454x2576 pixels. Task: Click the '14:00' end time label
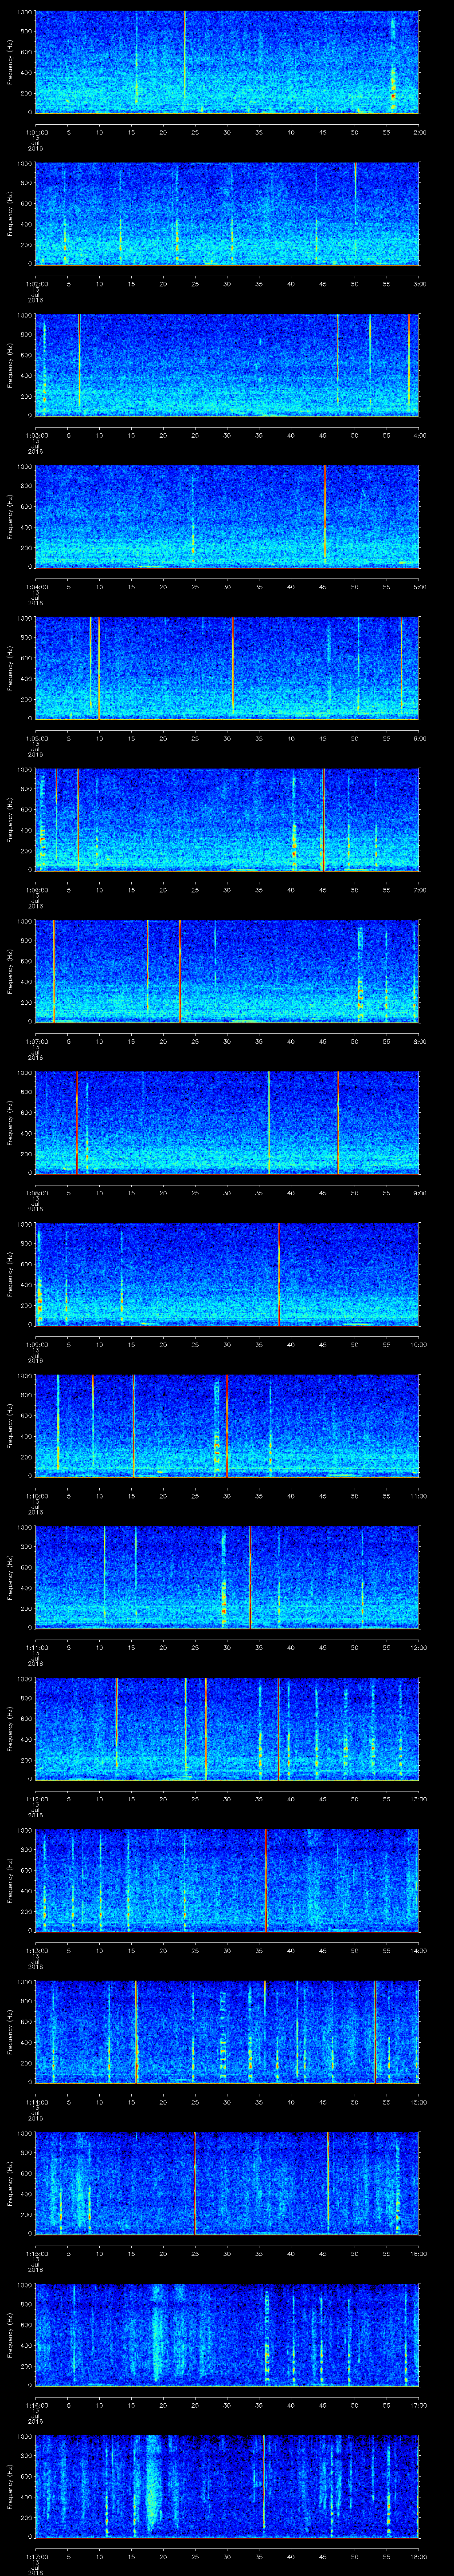click(x=418, y=1949)
